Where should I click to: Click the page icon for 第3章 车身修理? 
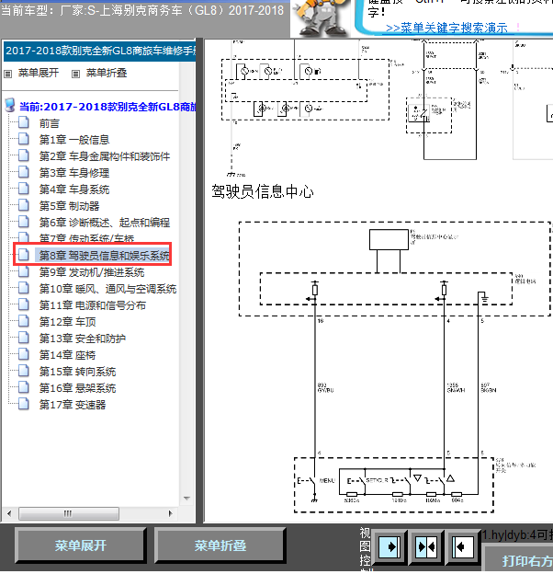click(x=24, y=172)
